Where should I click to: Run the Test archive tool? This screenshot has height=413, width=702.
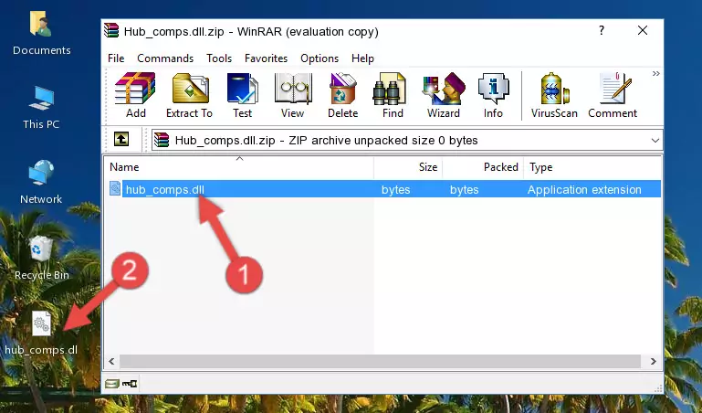coord(242,95)
